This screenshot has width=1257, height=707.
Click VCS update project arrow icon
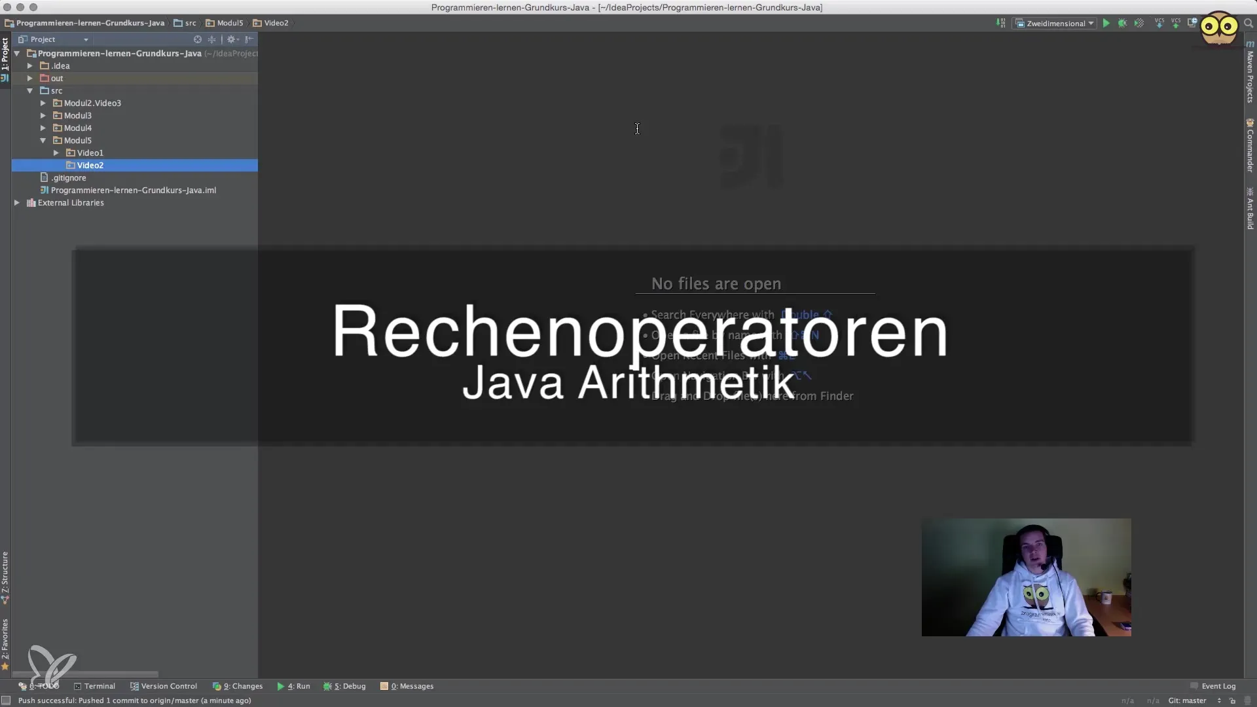tap(1159, 23)
